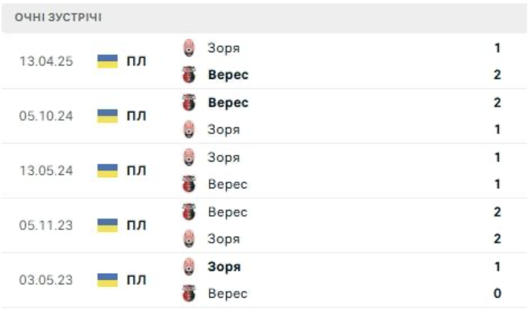
Task: Click Ukraine flag beside 13.04.25 date
Action: 108,62
